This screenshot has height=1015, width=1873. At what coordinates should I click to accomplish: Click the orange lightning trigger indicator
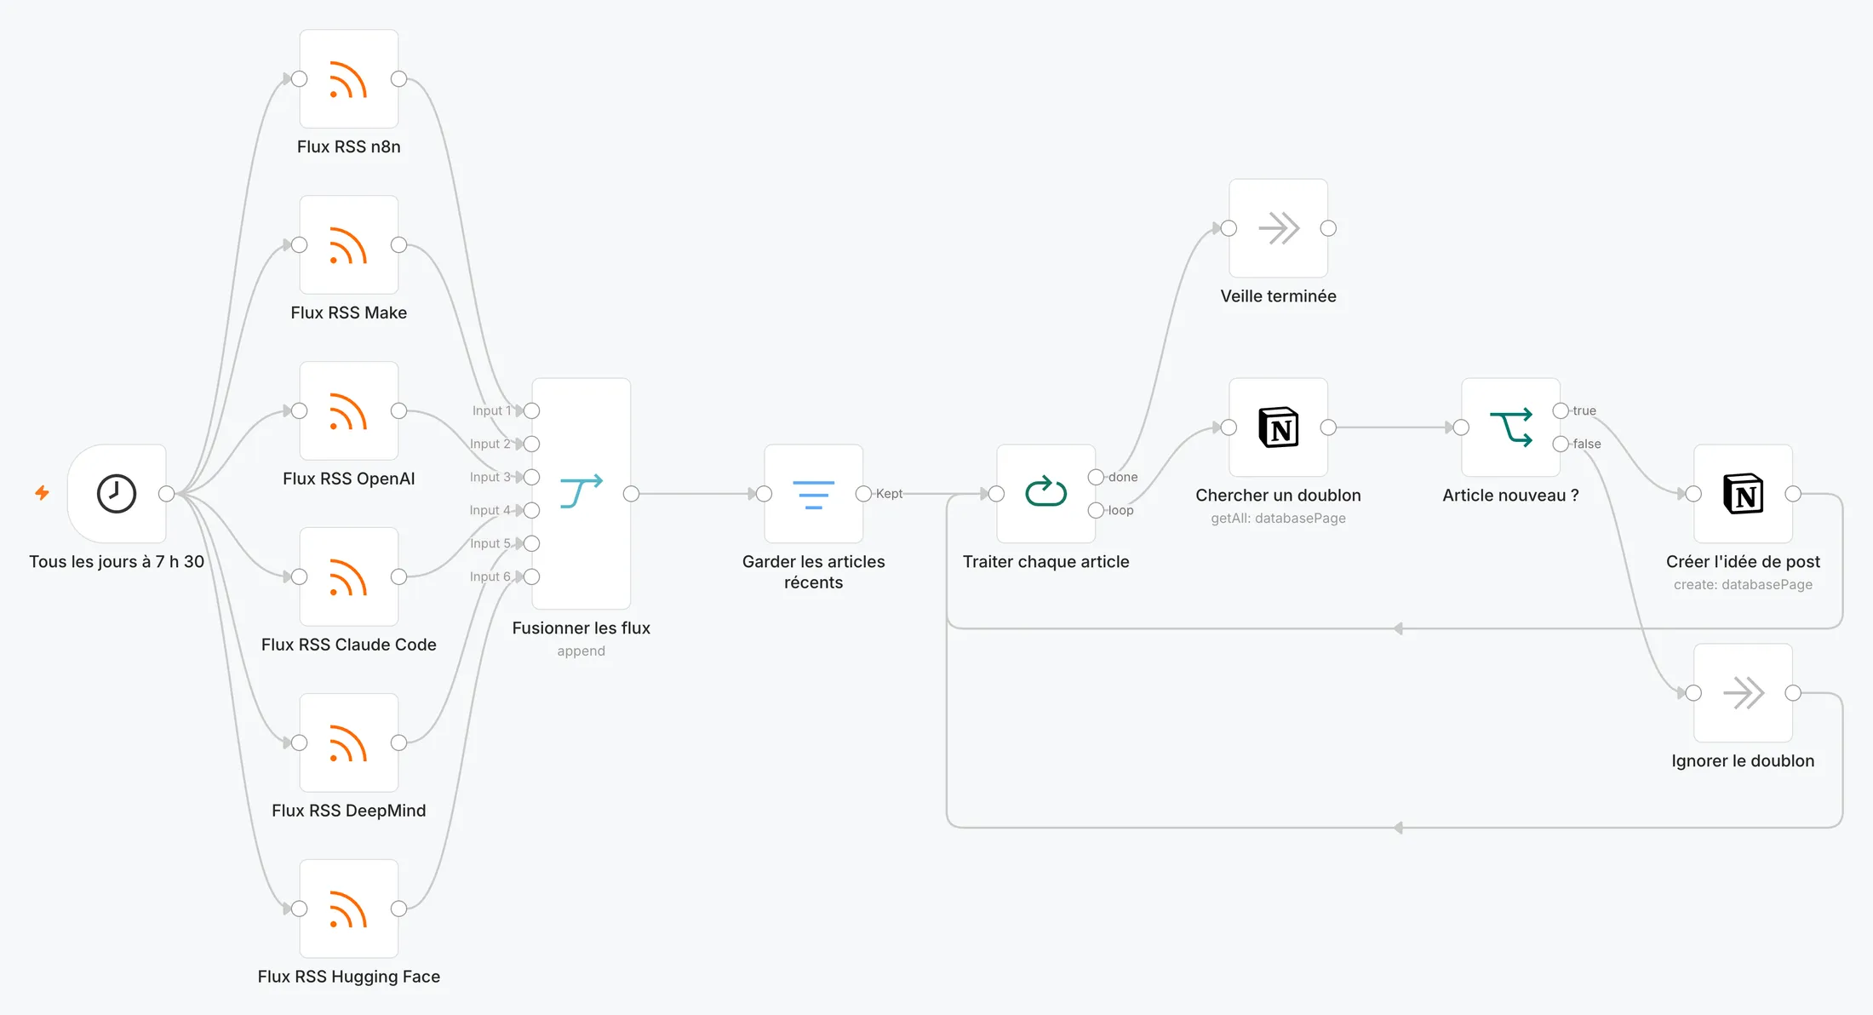pyautogui.click(x=42, y=493)
